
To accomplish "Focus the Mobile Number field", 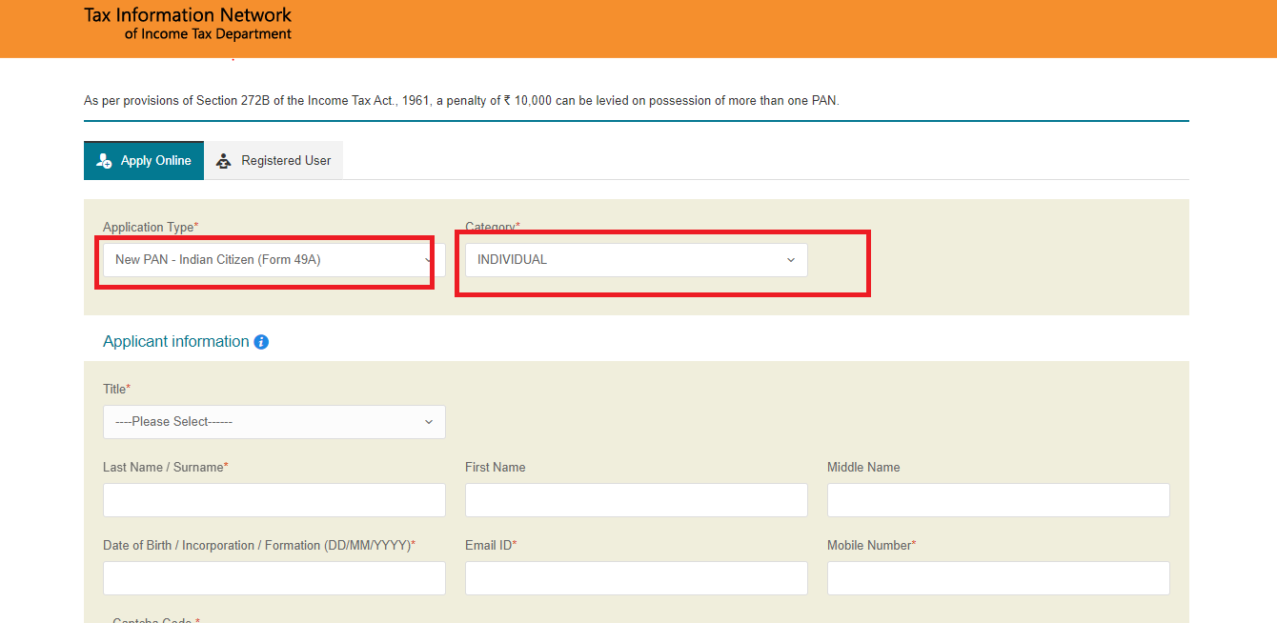I will [998, 577].
